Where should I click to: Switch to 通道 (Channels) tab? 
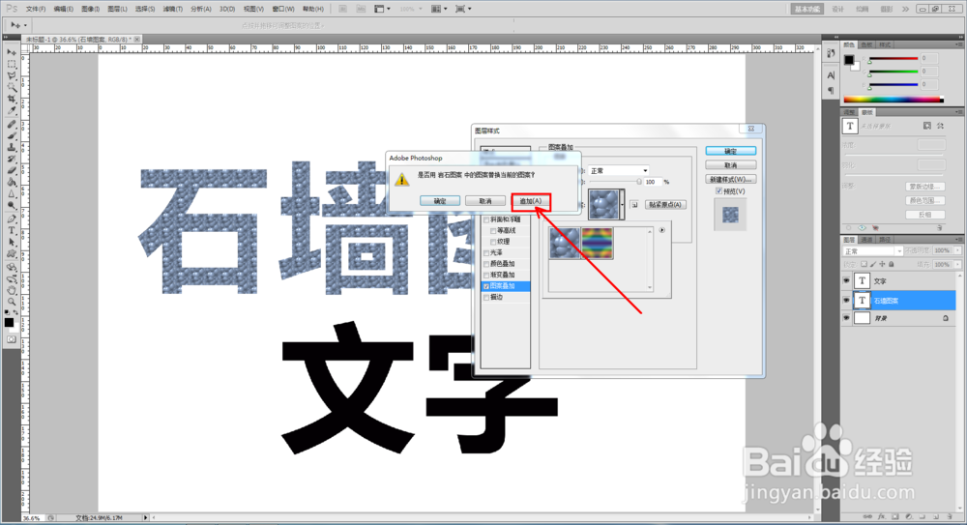867,240
